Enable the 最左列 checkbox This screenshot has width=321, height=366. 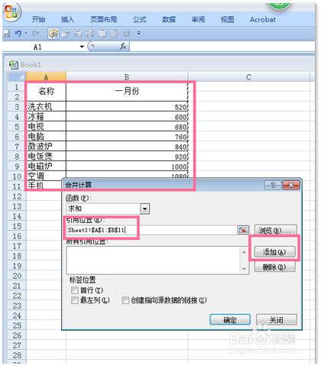(x=74, y=300)
